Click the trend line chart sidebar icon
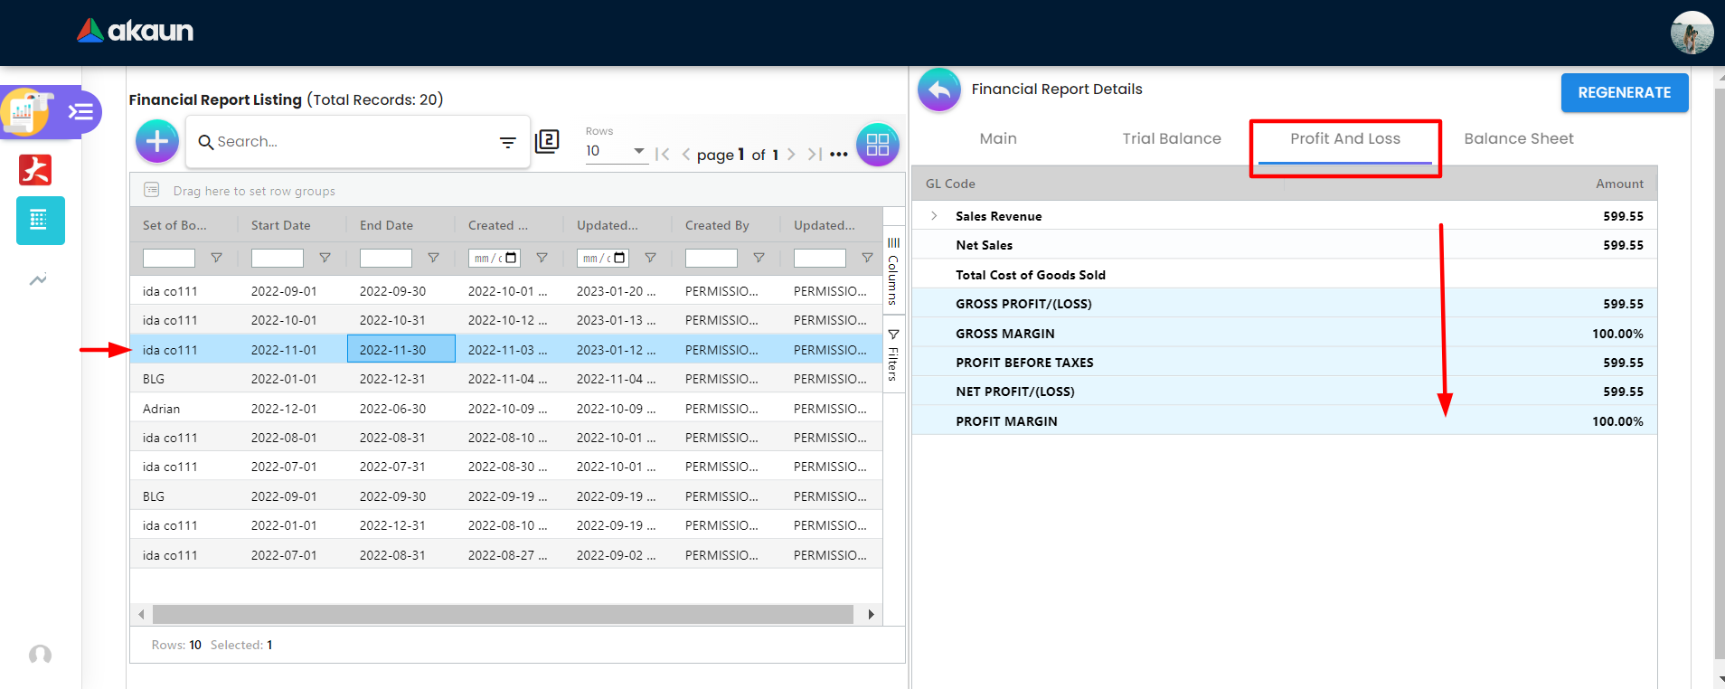The width and height of the screenshot is (1725, 689). (x=38, y=280)
